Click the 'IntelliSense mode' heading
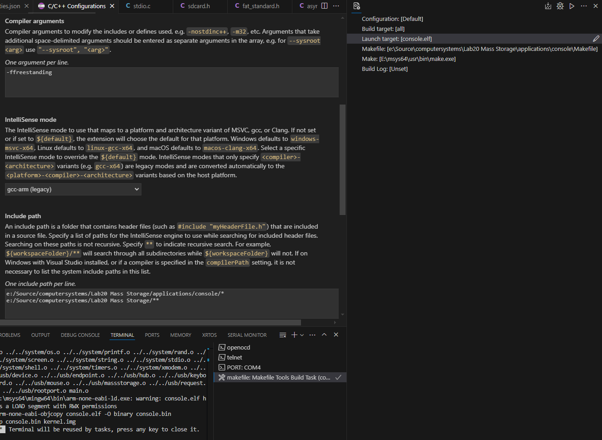This screenshot has height=440, width=602. tap(30, 120)
